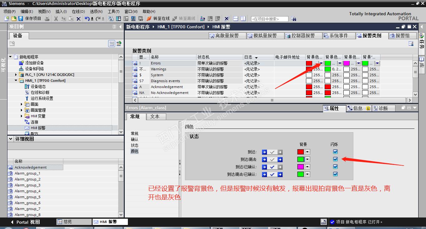
Task: Select 确认 in the properties navigation
Action: 134,139
